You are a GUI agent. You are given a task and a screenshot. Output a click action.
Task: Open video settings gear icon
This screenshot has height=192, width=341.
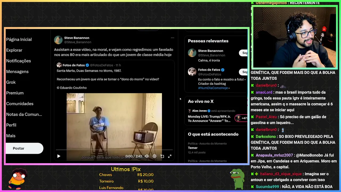[154, 156]
